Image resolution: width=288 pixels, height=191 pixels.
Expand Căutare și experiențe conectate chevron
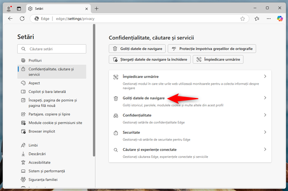[x=265, y=149]
